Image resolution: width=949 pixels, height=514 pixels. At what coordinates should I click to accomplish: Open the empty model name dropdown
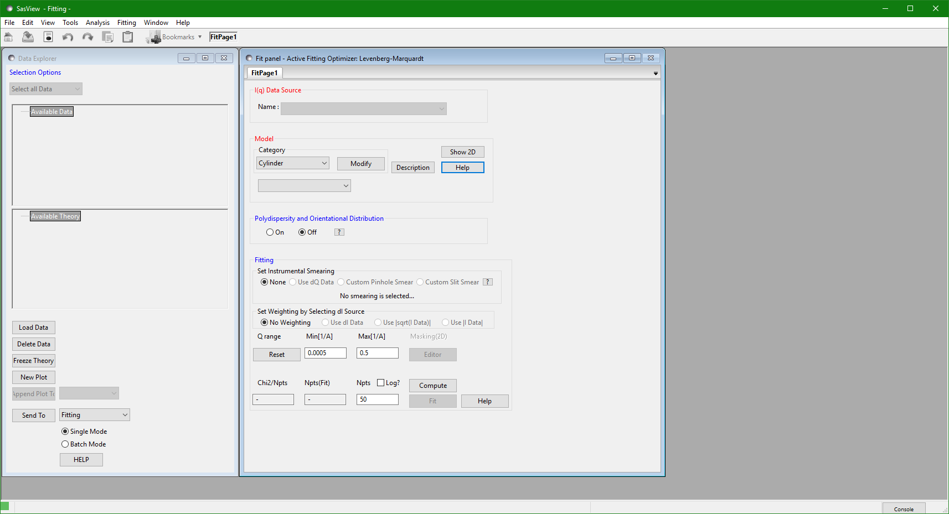coord(305,185)
